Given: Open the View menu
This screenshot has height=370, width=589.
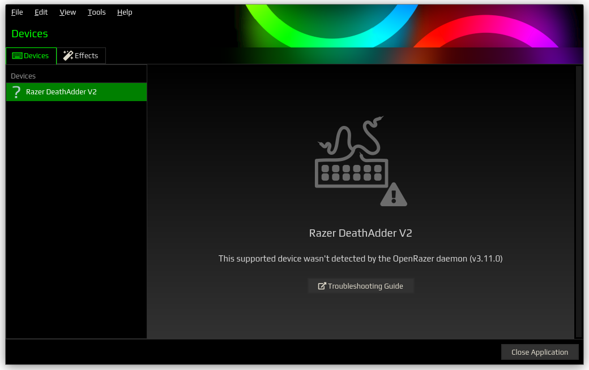Looking at the screenshot, I should pyautogui.click(x=67, y=12).
